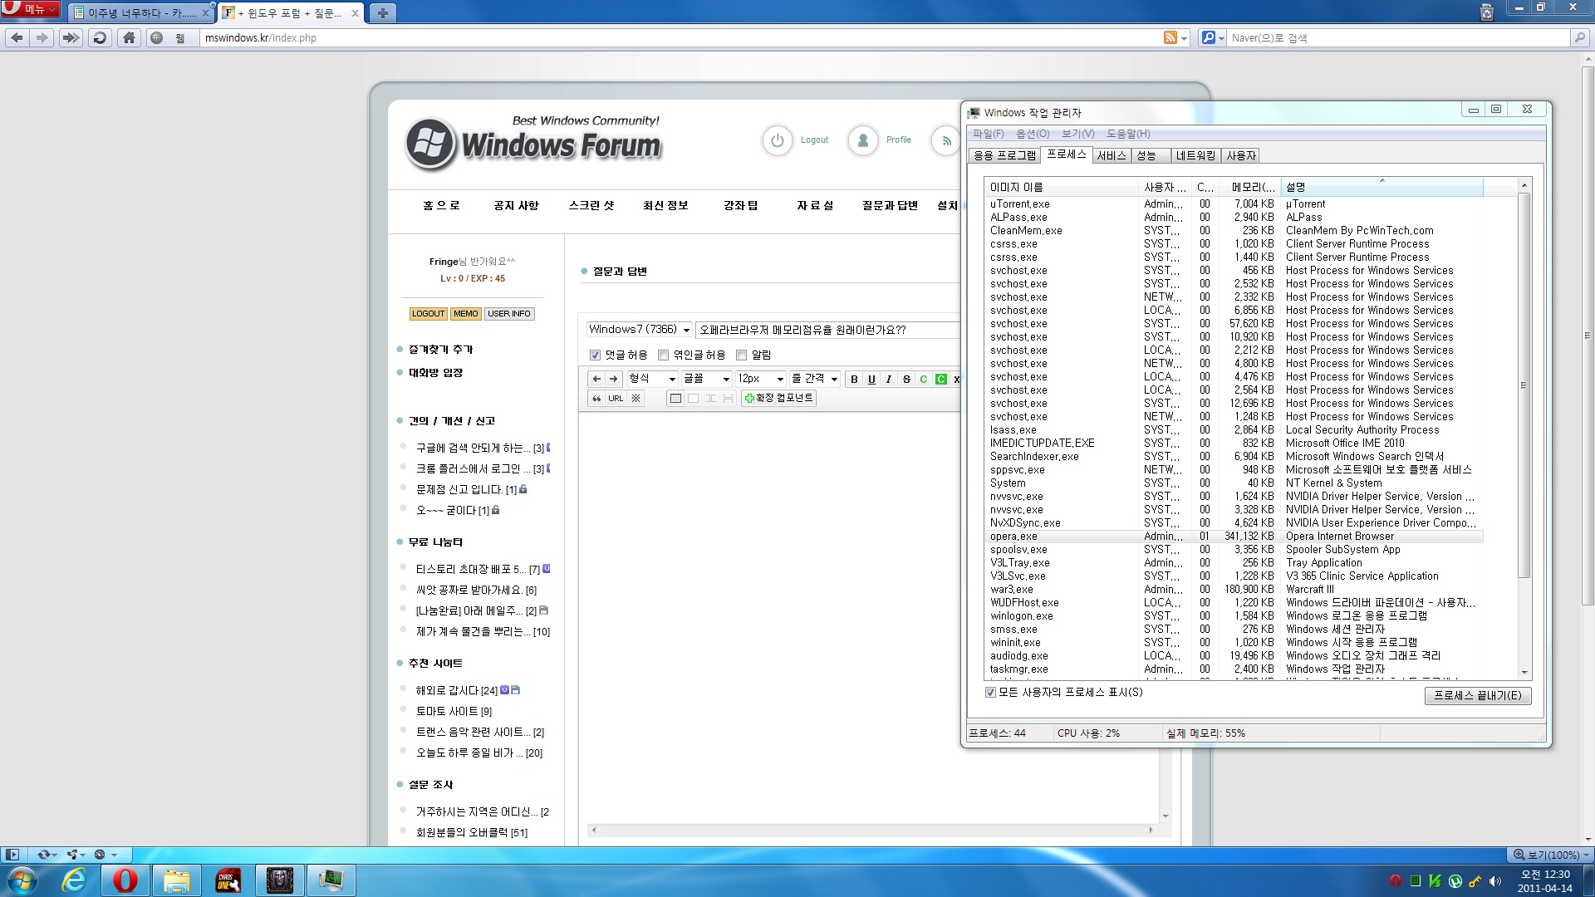Viewport: 1595px width, 897px height.
Task: Apply italic formatting in post editor
Action: [889, 379]
